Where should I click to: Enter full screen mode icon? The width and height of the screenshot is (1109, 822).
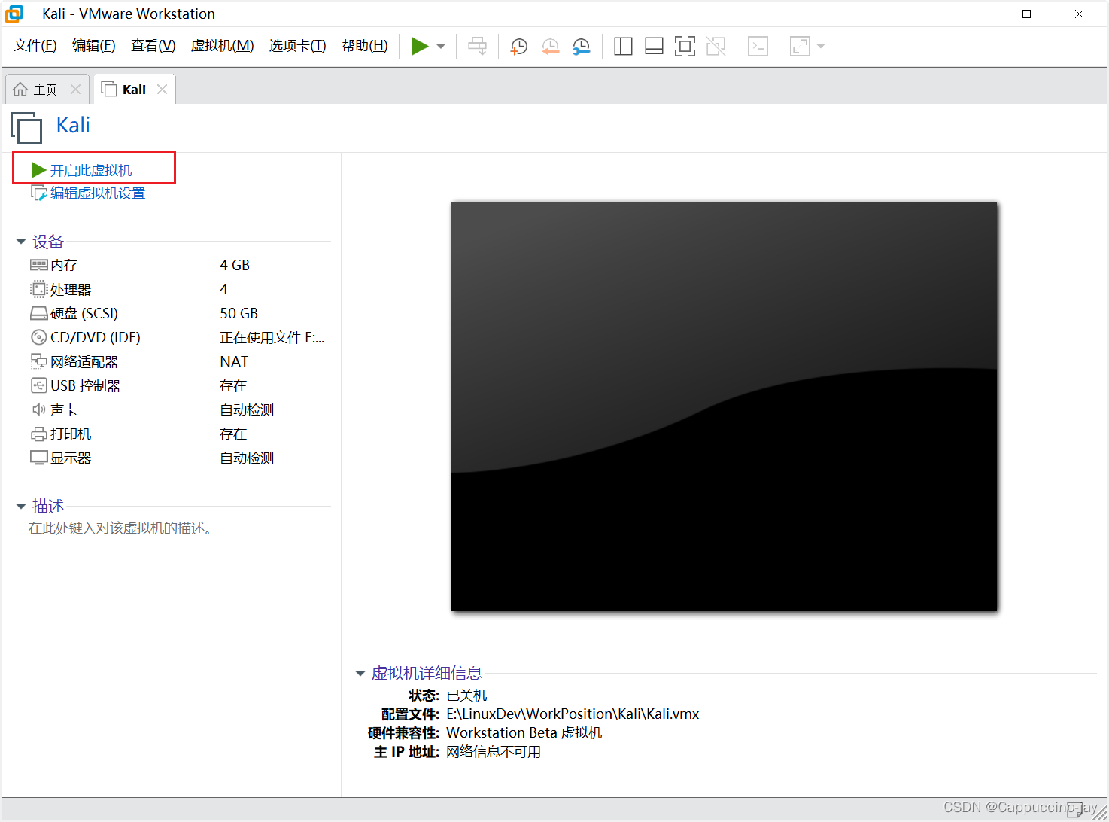click(685, 47)
